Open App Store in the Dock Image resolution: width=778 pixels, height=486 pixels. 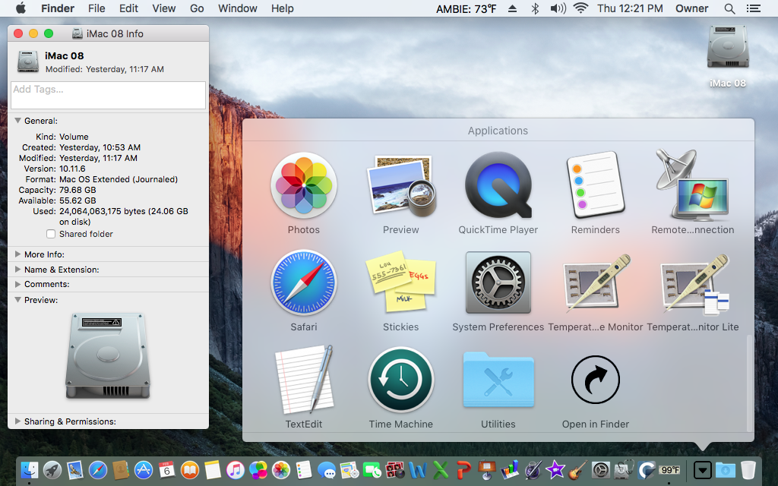click(x=144, y=469)
